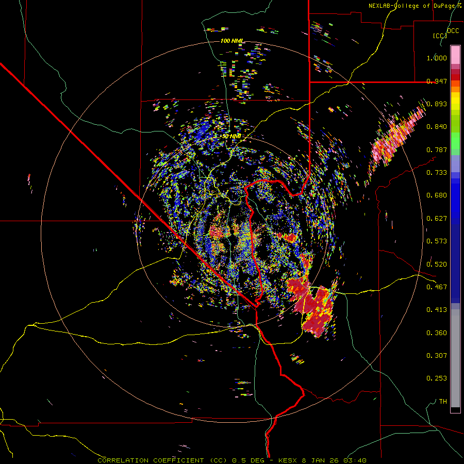Screen dimensions: 464x464
Task: Click the 0.893 legend value
Action: pos(437,104)
